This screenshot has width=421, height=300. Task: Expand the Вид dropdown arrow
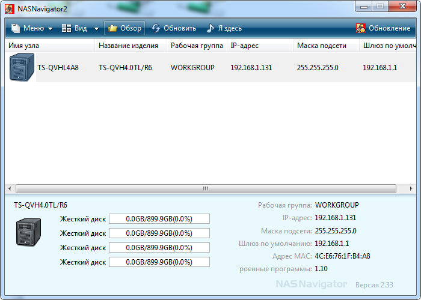point(96,28)
